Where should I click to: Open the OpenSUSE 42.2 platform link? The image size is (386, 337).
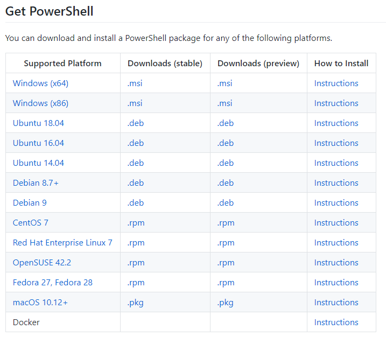coord(42,263)
